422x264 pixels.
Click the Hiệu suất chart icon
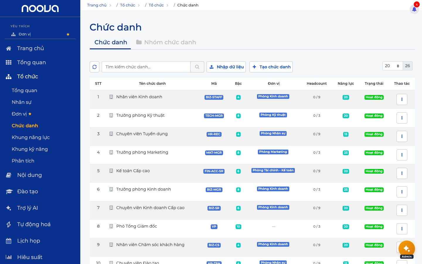pyautogui.click(x=9, y=257)
